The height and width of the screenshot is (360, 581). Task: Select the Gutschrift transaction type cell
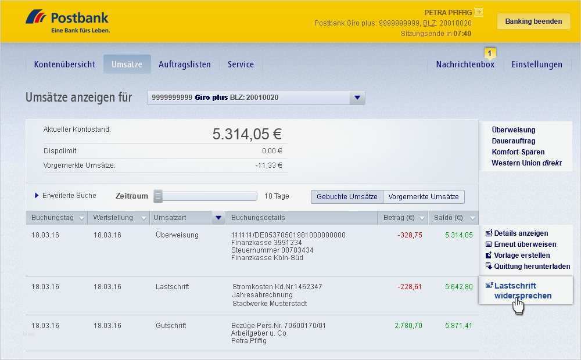pos(171,326)
